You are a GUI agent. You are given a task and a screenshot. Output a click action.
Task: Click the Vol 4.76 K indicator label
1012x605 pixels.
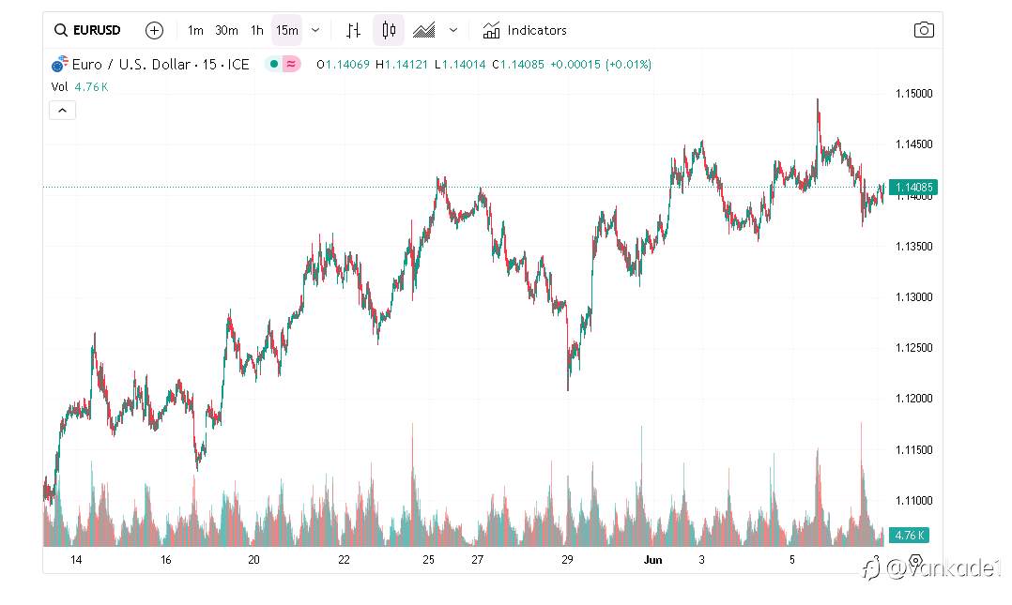click(x=80, y=86)
